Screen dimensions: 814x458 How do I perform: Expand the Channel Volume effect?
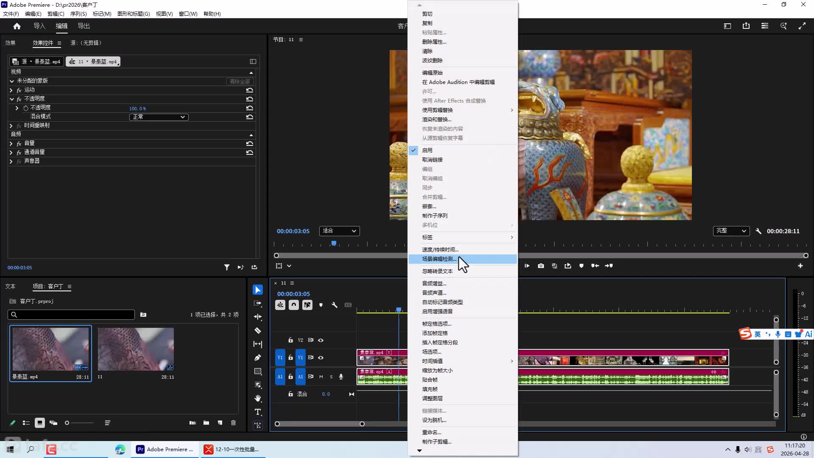click(x=11, y=153)
